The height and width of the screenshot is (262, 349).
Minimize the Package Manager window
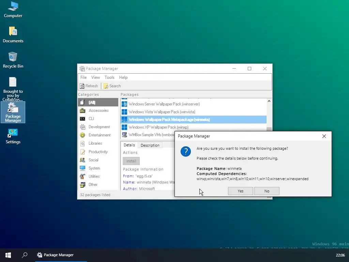pos(234,69)
